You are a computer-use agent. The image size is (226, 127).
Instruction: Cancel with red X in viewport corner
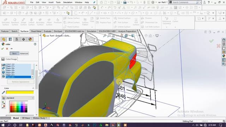[219, 46]
